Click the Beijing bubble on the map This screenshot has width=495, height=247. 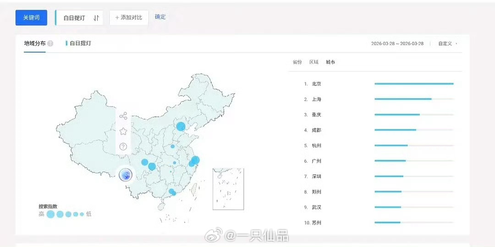(x=181, y=126)
